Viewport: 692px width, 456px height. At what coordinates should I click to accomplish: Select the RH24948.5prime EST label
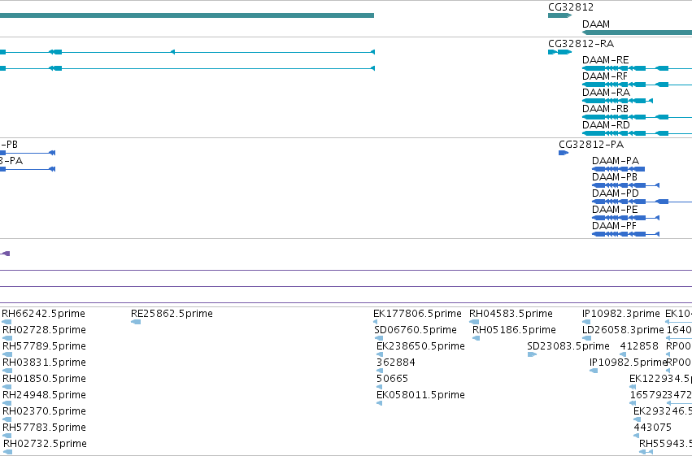pyautogui.click(x=44, y=395)
